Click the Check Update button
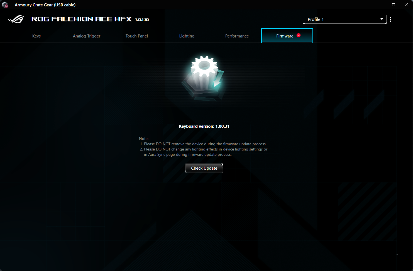413x271 pixels. coord(204,168)
